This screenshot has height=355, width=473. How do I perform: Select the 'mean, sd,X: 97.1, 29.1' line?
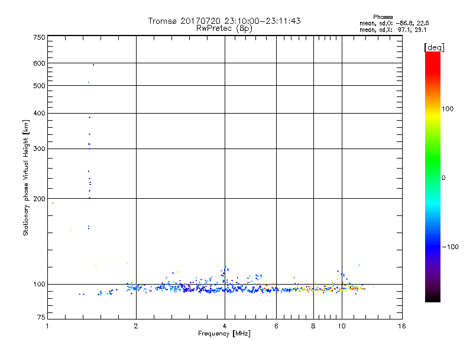click(393, 30)
